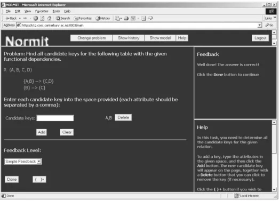Delete the A,B candidate key
This screenshot has height=201, width=279.
click(x=123, y=117)
